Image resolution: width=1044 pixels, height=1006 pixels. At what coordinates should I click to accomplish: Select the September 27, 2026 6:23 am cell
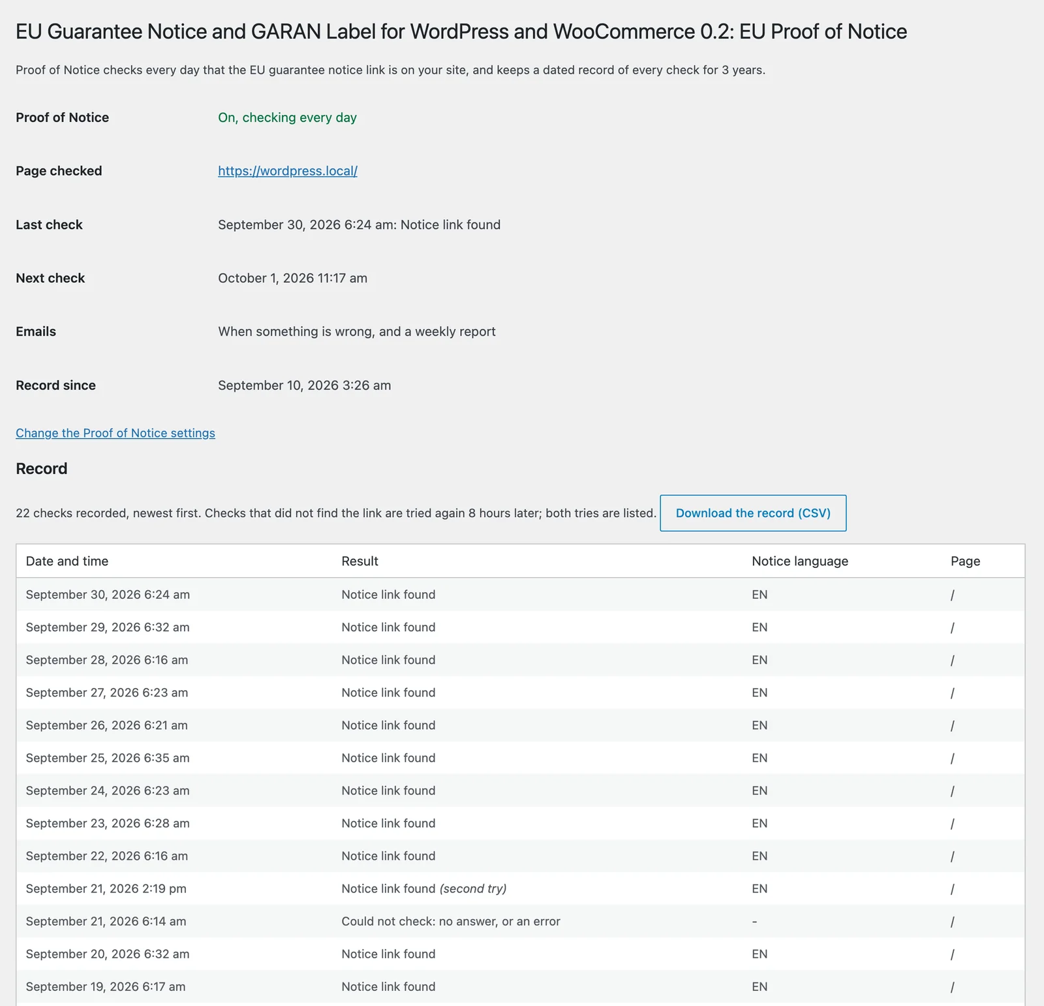107,693
